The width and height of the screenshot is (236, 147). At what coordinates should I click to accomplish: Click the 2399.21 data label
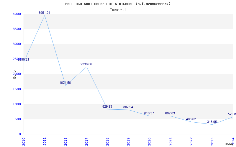23,60
